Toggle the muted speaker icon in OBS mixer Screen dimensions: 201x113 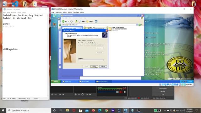point(121,92)
